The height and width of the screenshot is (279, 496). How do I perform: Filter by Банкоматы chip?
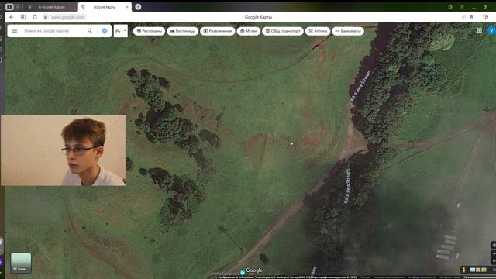click(x=348, y=31)
